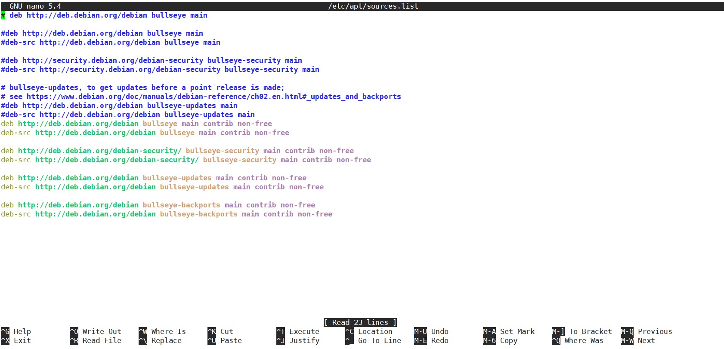
Task: Select the ^J Justify shortcut
Action: pos(298,340)
